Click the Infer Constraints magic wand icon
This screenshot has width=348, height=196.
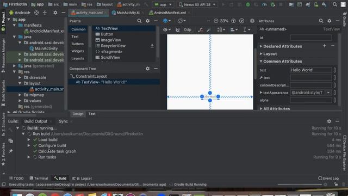(208, 29)
